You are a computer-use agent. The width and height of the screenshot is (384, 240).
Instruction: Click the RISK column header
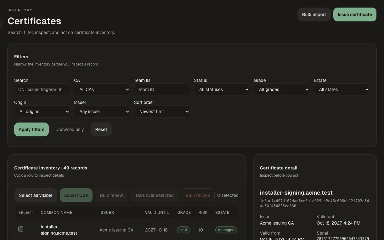coord(203,213)
